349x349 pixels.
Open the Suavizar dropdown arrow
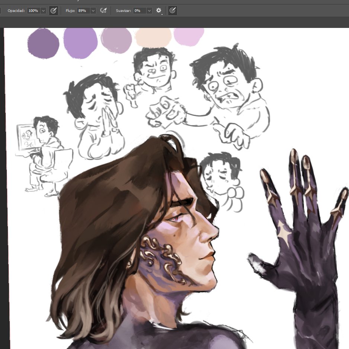(149, 11)
